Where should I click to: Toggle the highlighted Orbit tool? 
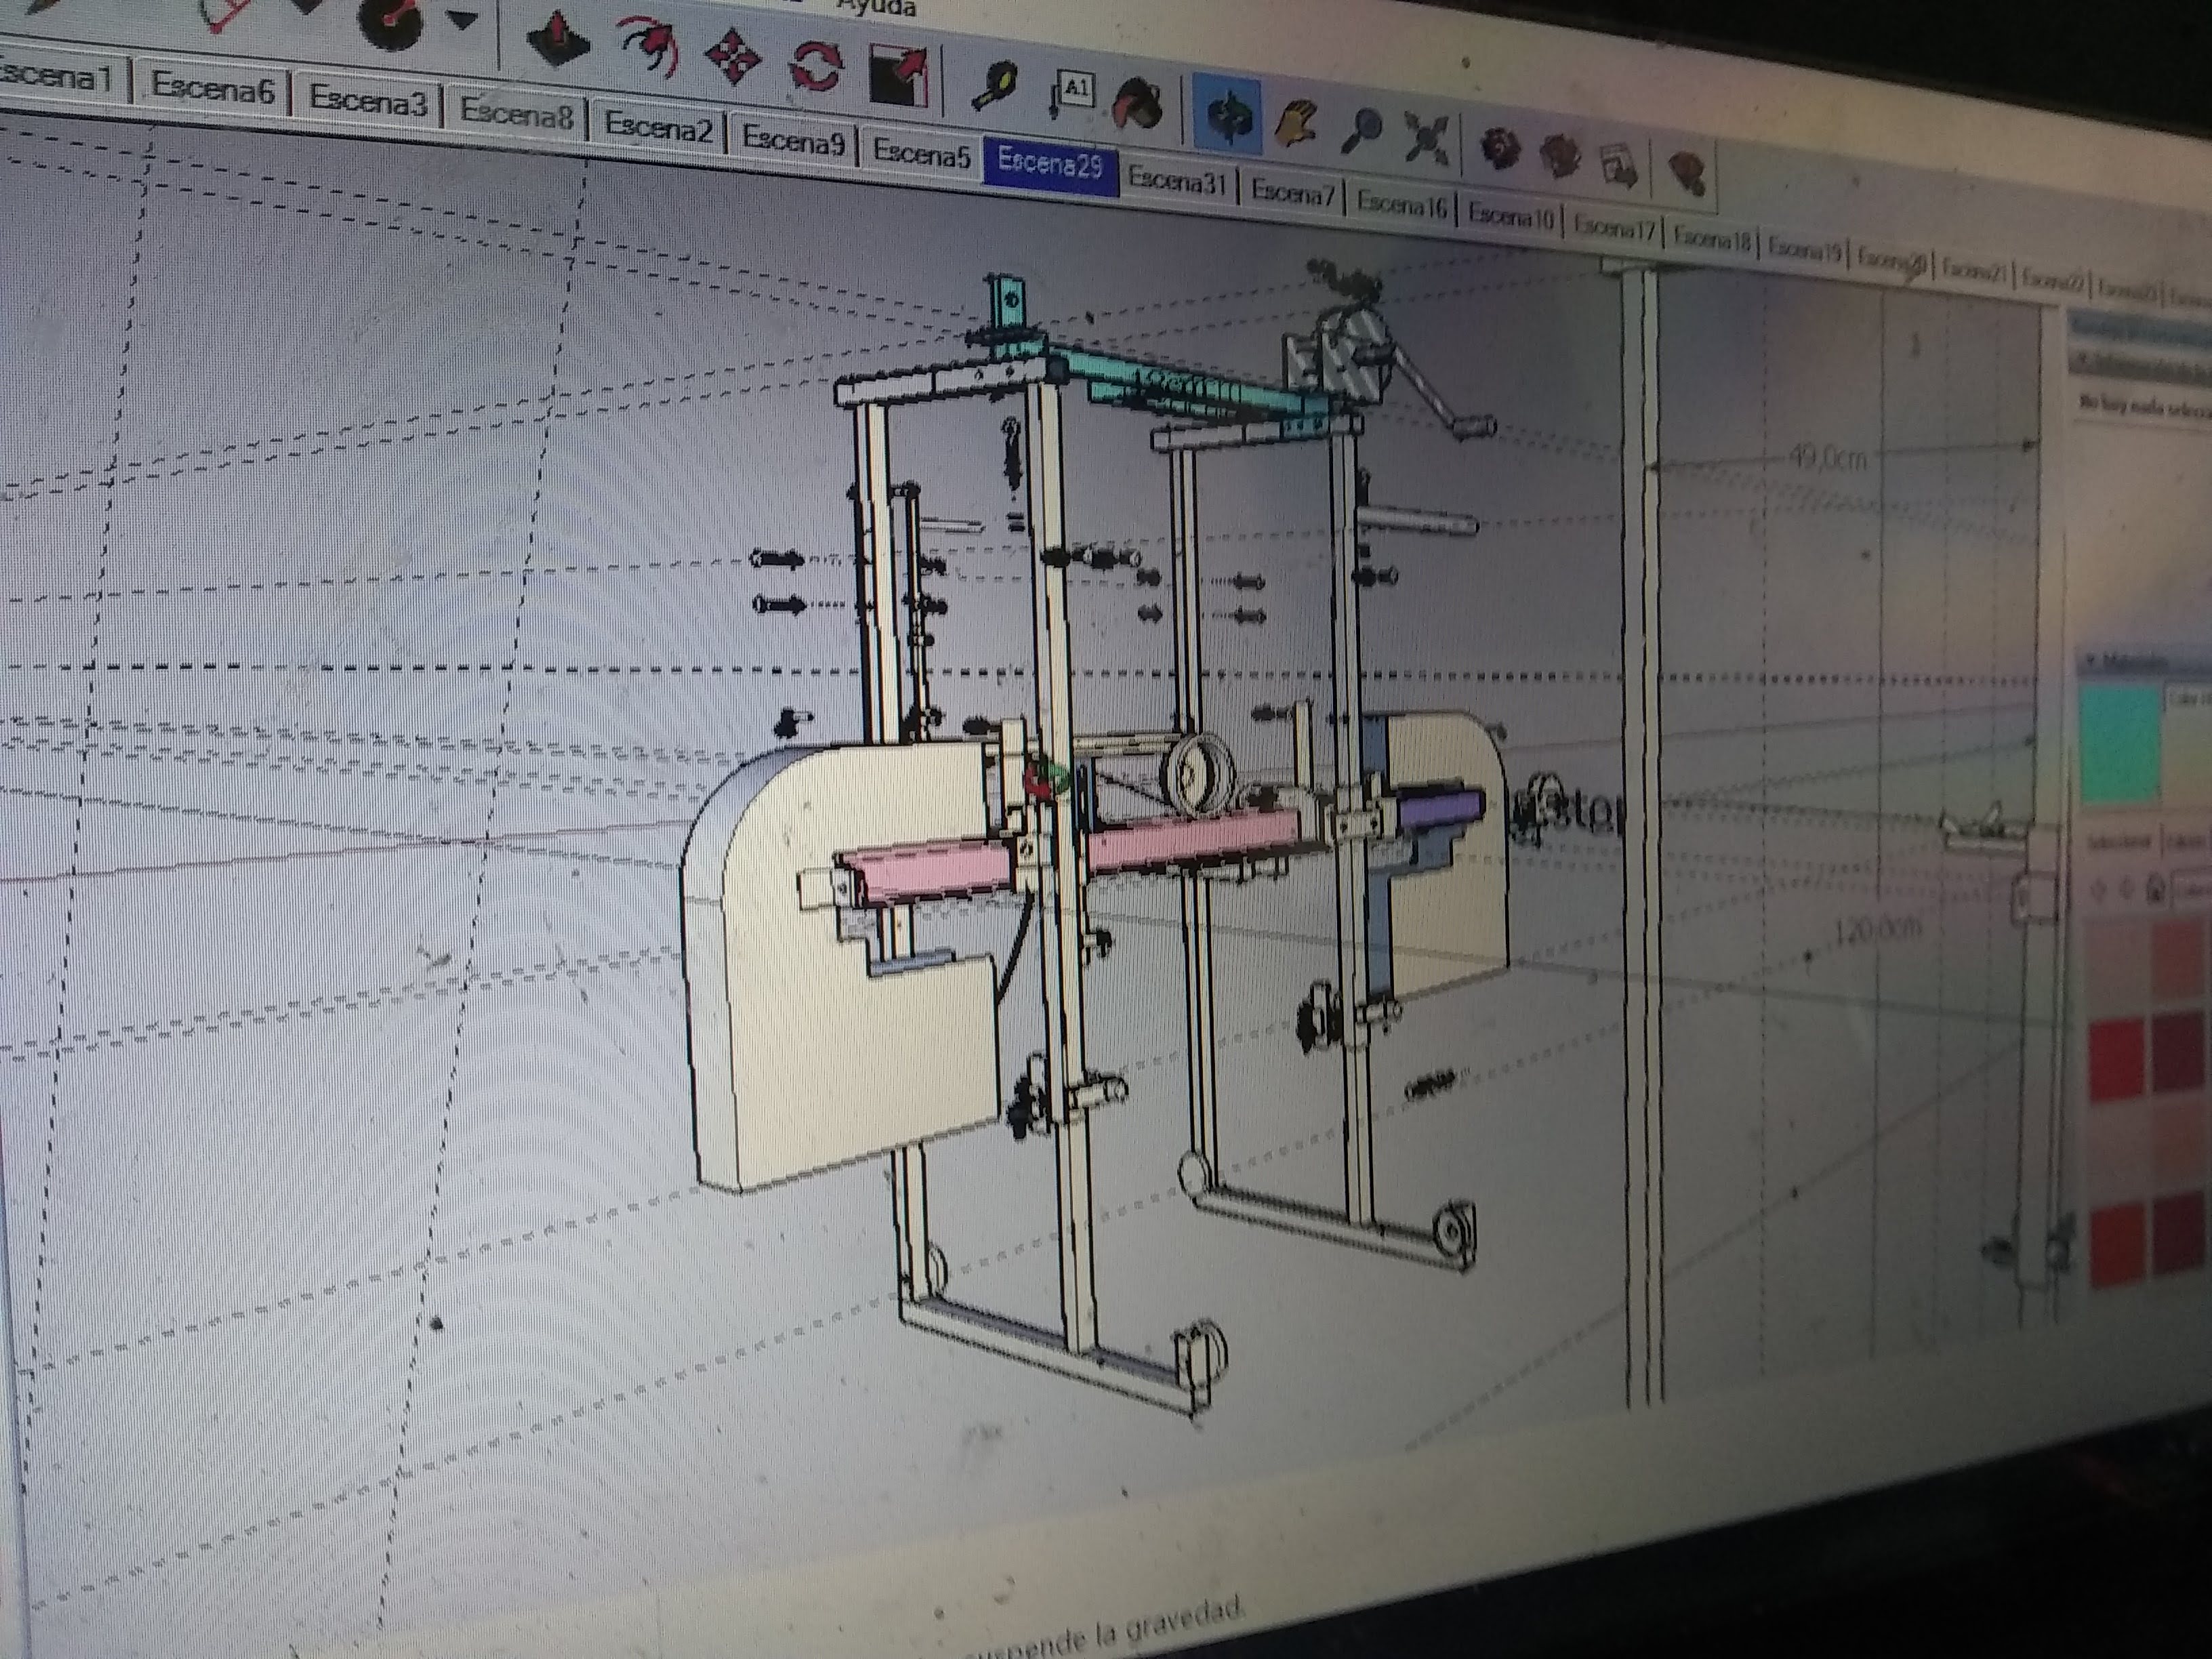pyautogui.click(x=1227, y=116)
